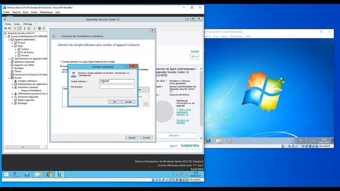Select Compte utilisateur non requis radio option

point(61,62)
